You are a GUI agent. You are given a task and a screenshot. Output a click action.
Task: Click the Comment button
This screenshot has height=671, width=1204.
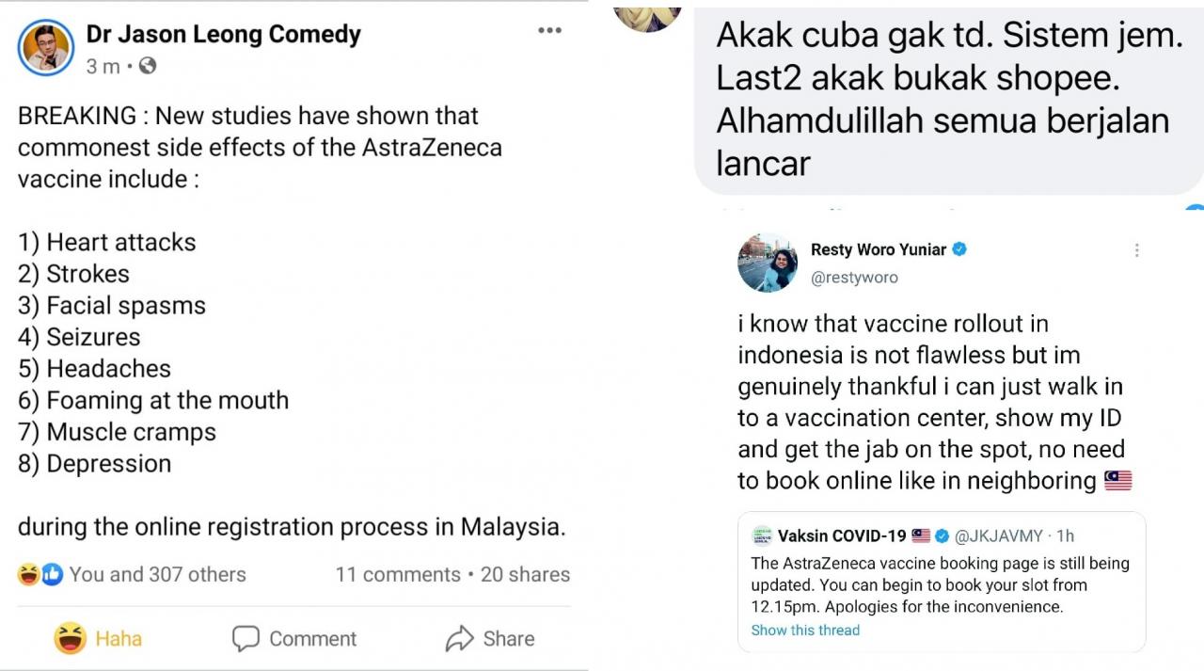(294, 639)
